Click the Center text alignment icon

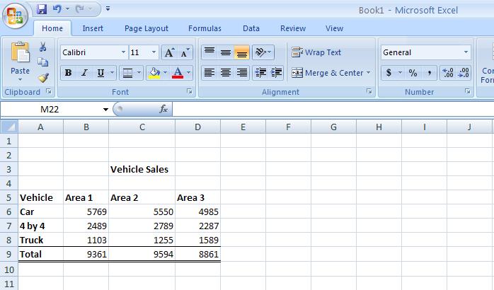(226, 73)
